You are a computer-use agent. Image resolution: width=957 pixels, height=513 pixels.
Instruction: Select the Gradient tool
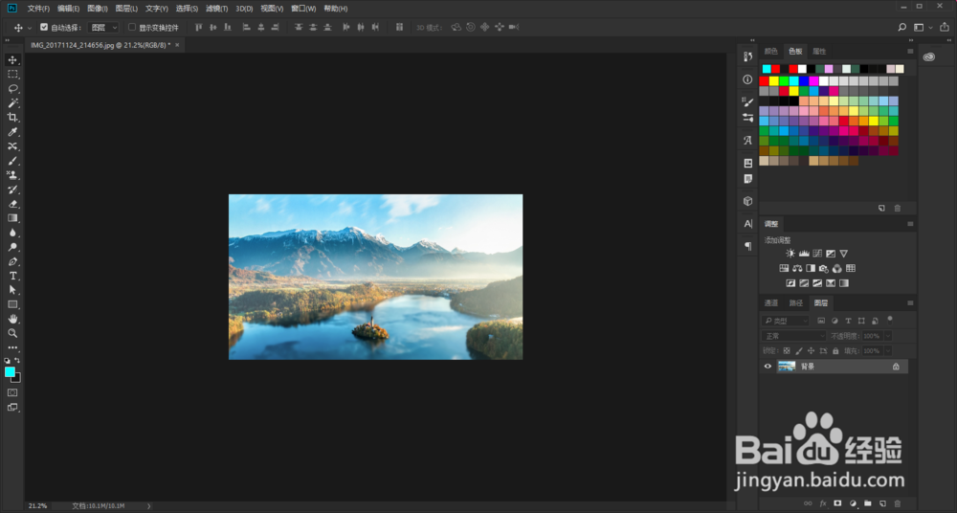pyautogui.click(x=12, y=218)
